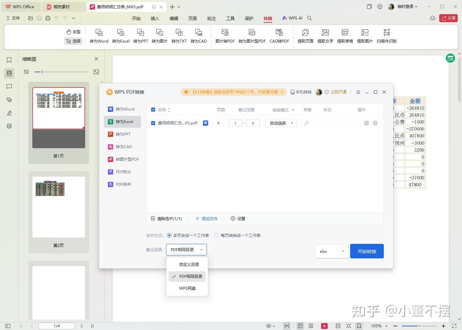Open the 开始 ribbon tab
Screen dimensions: 462x330
point(136,18)
